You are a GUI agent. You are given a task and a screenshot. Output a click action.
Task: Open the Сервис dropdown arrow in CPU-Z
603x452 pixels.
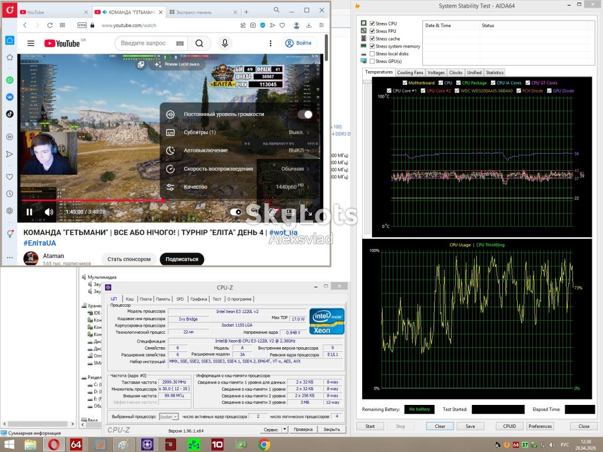coord(285,429)
